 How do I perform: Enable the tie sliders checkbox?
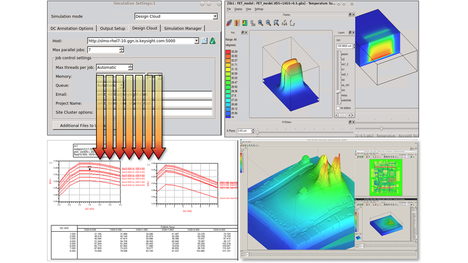[338, 108]
